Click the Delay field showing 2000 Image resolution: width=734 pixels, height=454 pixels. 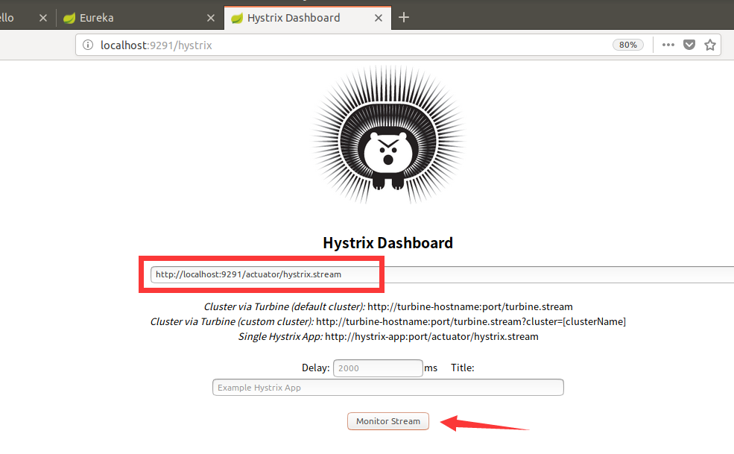coord(378,368)
